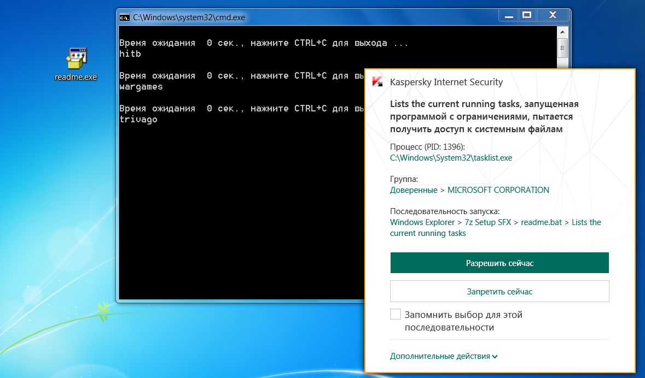The width and height of the screenshot is (645, 378).
Task: Click the 'Доверенные' group link
Action: pyautogui.click(x=414, y=190)
